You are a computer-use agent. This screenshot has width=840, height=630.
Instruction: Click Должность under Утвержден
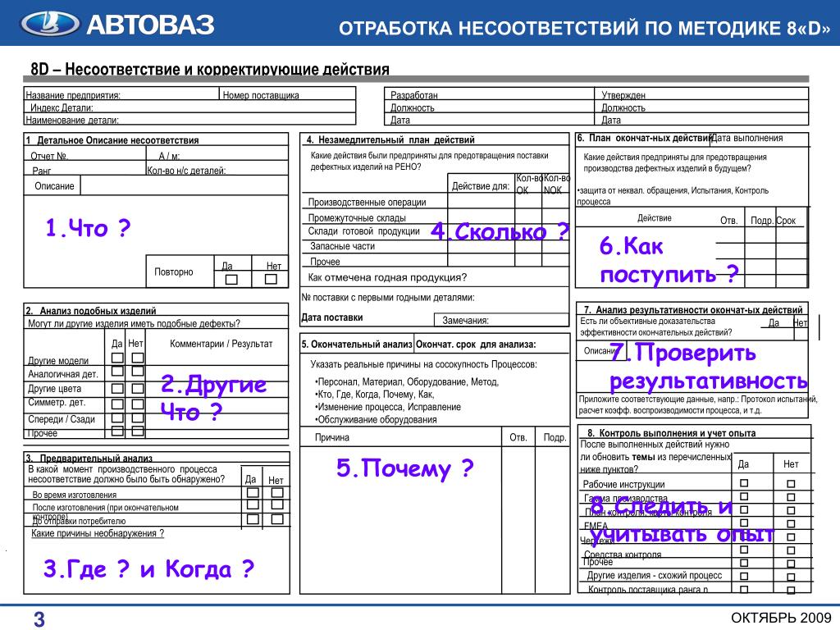tap(623, 107)
